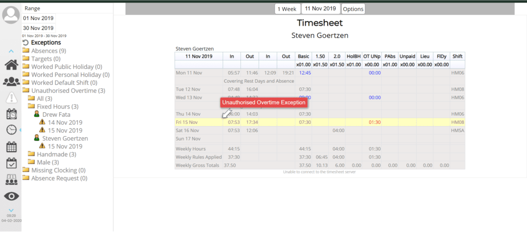Click the 1 Week period button
The width and height of the screenshot is (527, 232).
[x=287, y=9]
